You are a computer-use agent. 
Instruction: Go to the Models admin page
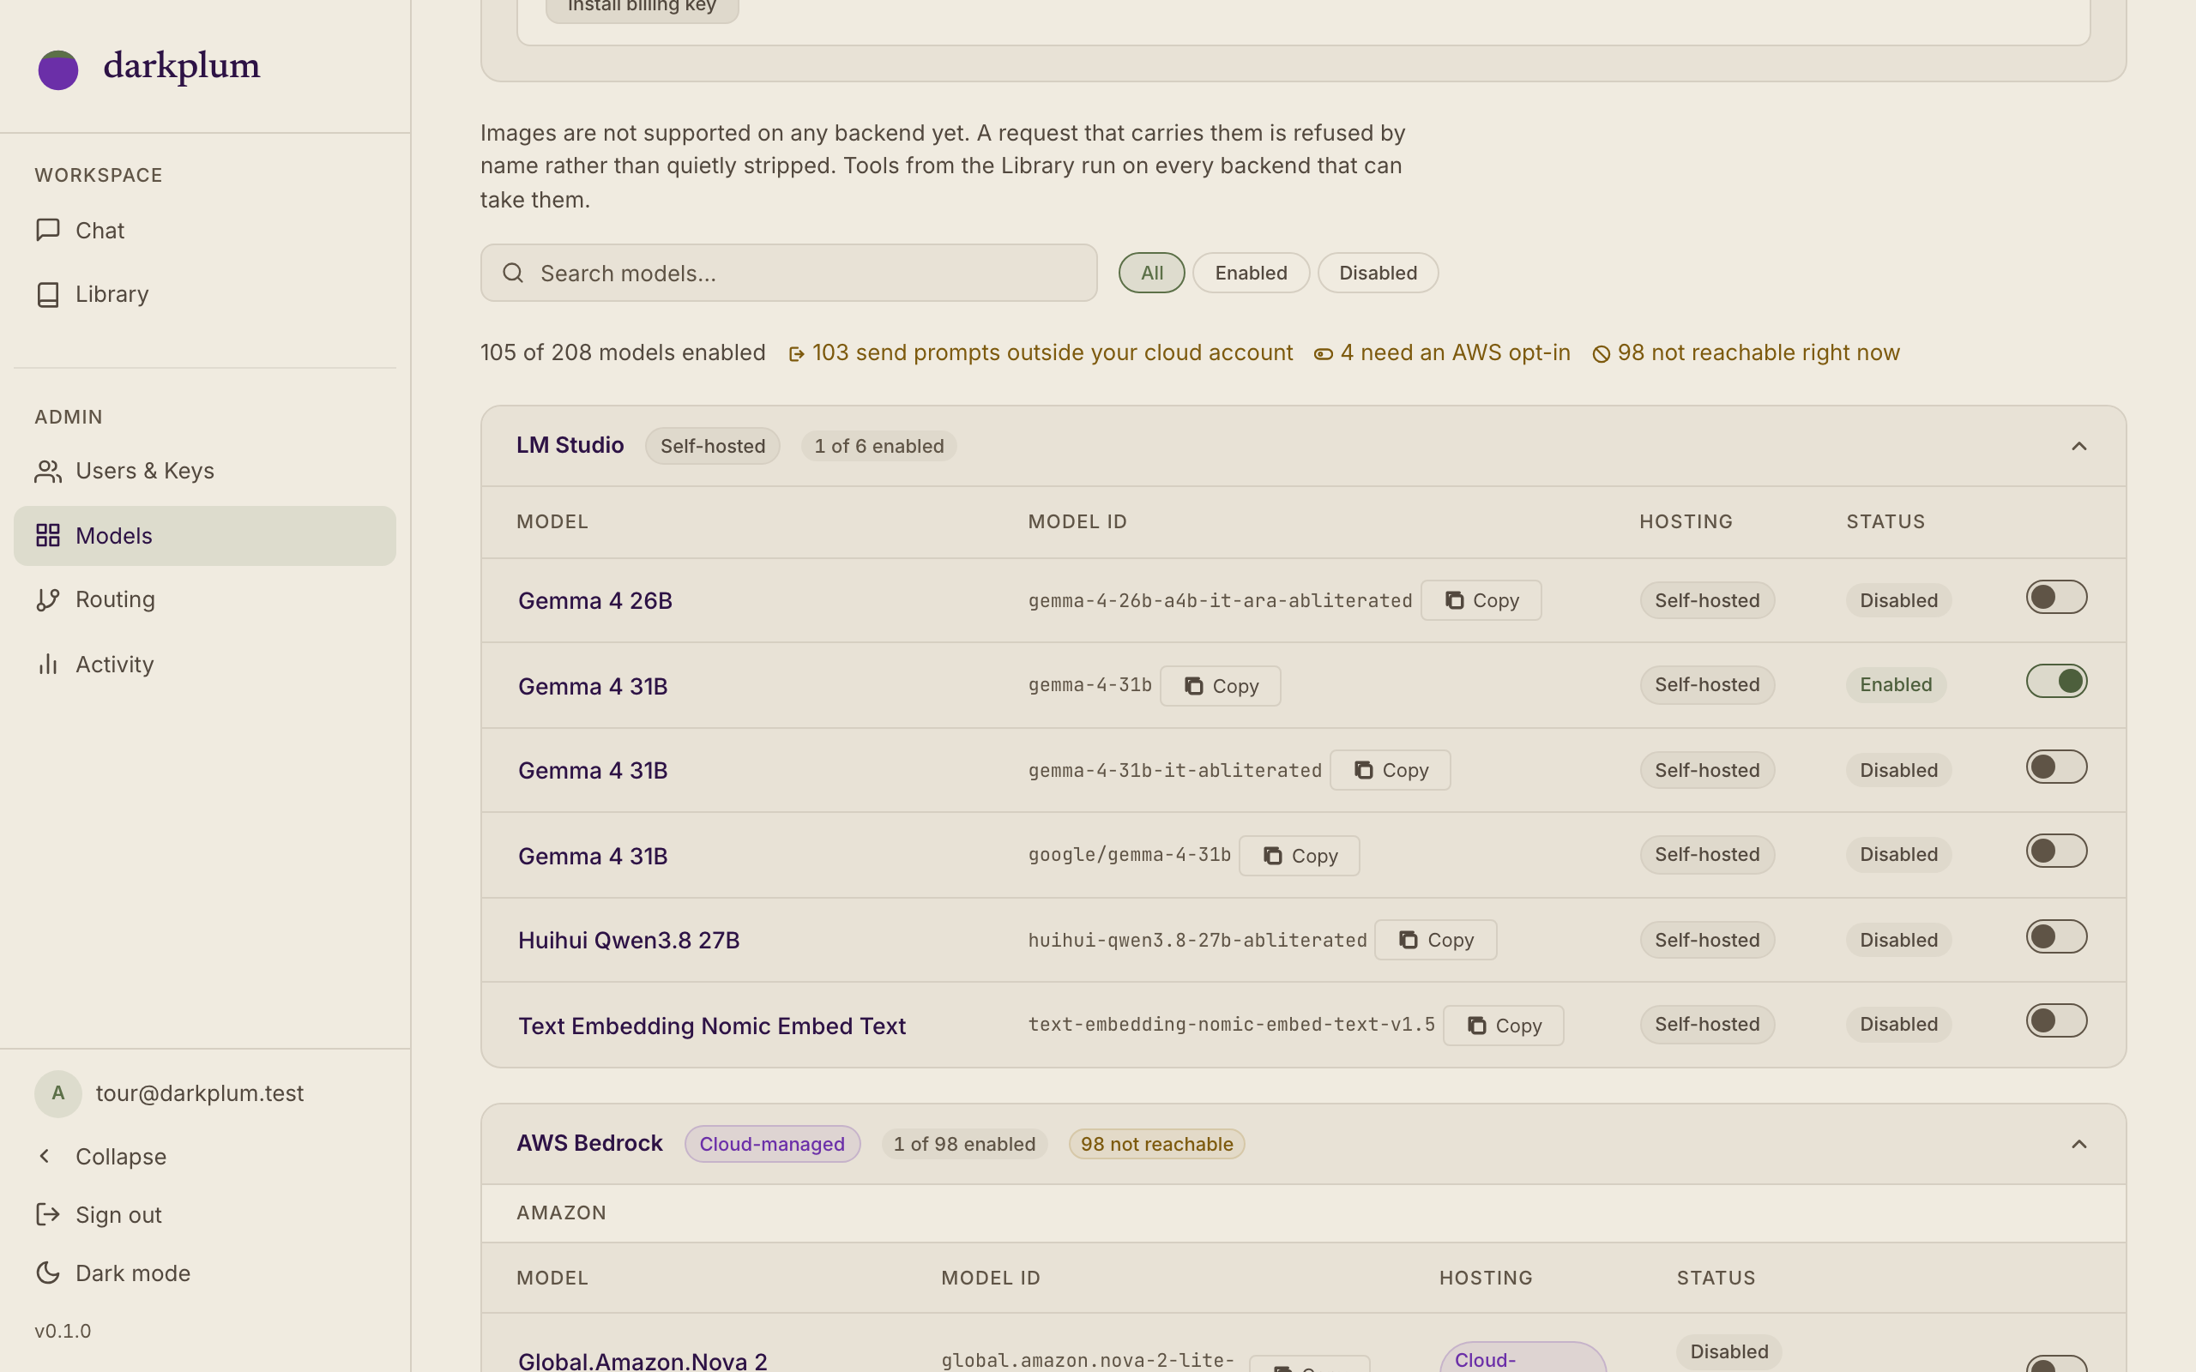click(205, 535)
